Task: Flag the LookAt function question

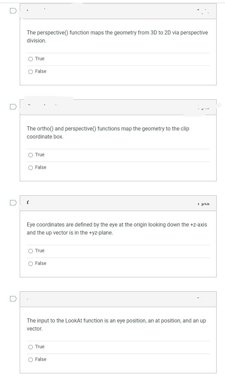Action: (x=13, y=298)
